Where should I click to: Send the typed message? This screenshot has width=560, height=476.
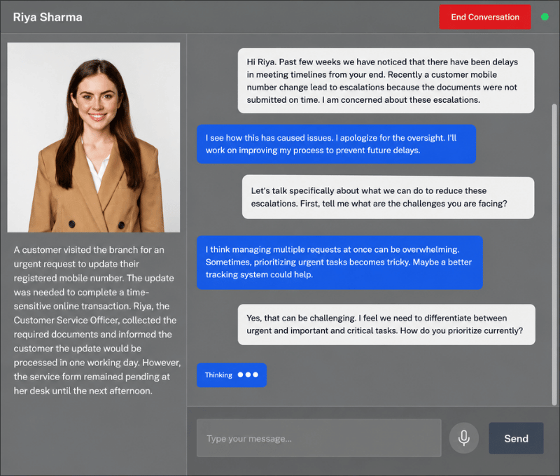pos(516,438)
